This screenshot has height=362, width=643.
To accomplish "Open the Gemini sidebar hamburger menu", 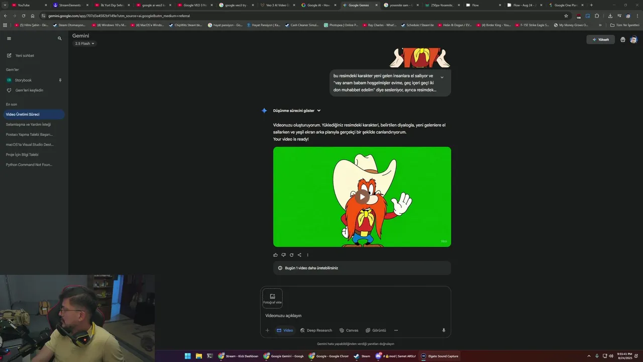I will pyautogui.click(x=9, y=38).
